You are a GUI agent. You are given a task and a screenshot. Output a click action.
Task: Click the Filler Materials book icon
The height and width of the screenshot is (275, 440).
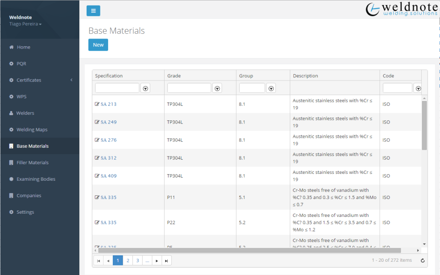[x=11, y=163]
